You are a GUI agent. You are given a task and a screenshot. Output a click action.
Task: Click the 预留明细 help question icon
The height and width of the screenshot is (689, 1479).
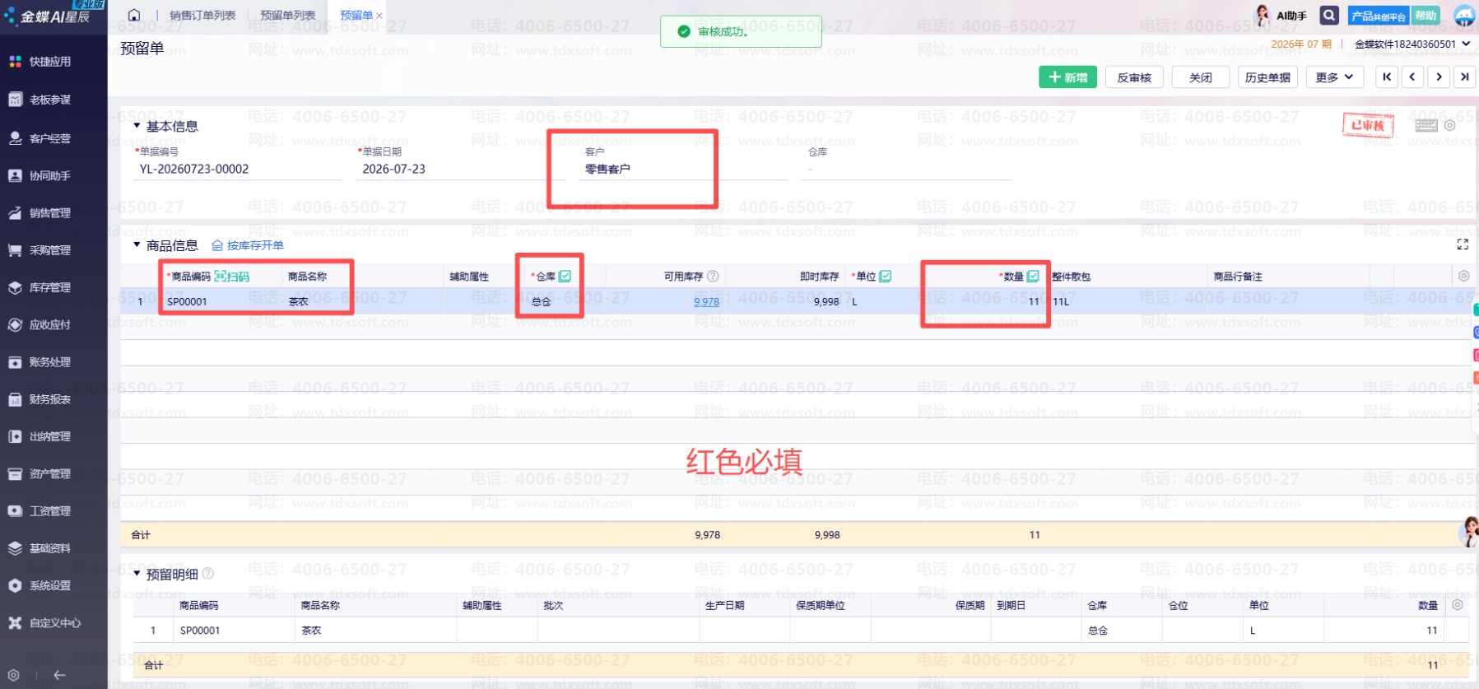tap(208, 574)
